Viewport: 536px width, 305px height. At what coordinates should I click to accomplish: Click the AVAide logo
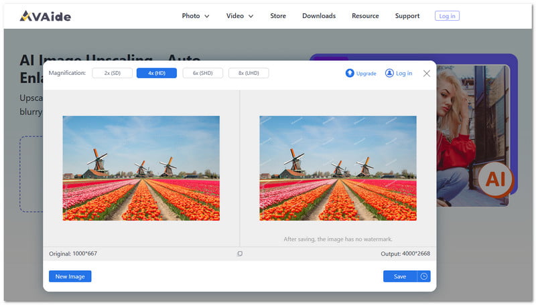[x=45, y=15]
